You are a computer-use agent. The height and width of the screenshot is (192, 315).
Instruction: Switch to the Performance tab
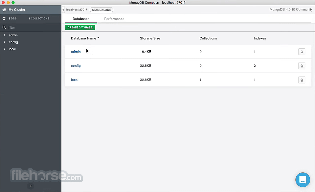(114, 19)
